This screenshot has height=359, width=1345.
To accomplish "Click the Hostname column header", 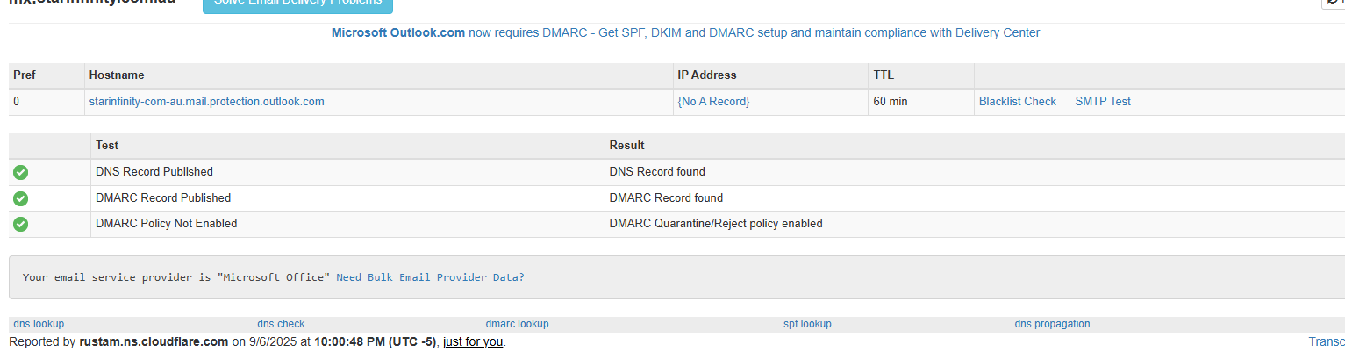I will click(117, 75).
